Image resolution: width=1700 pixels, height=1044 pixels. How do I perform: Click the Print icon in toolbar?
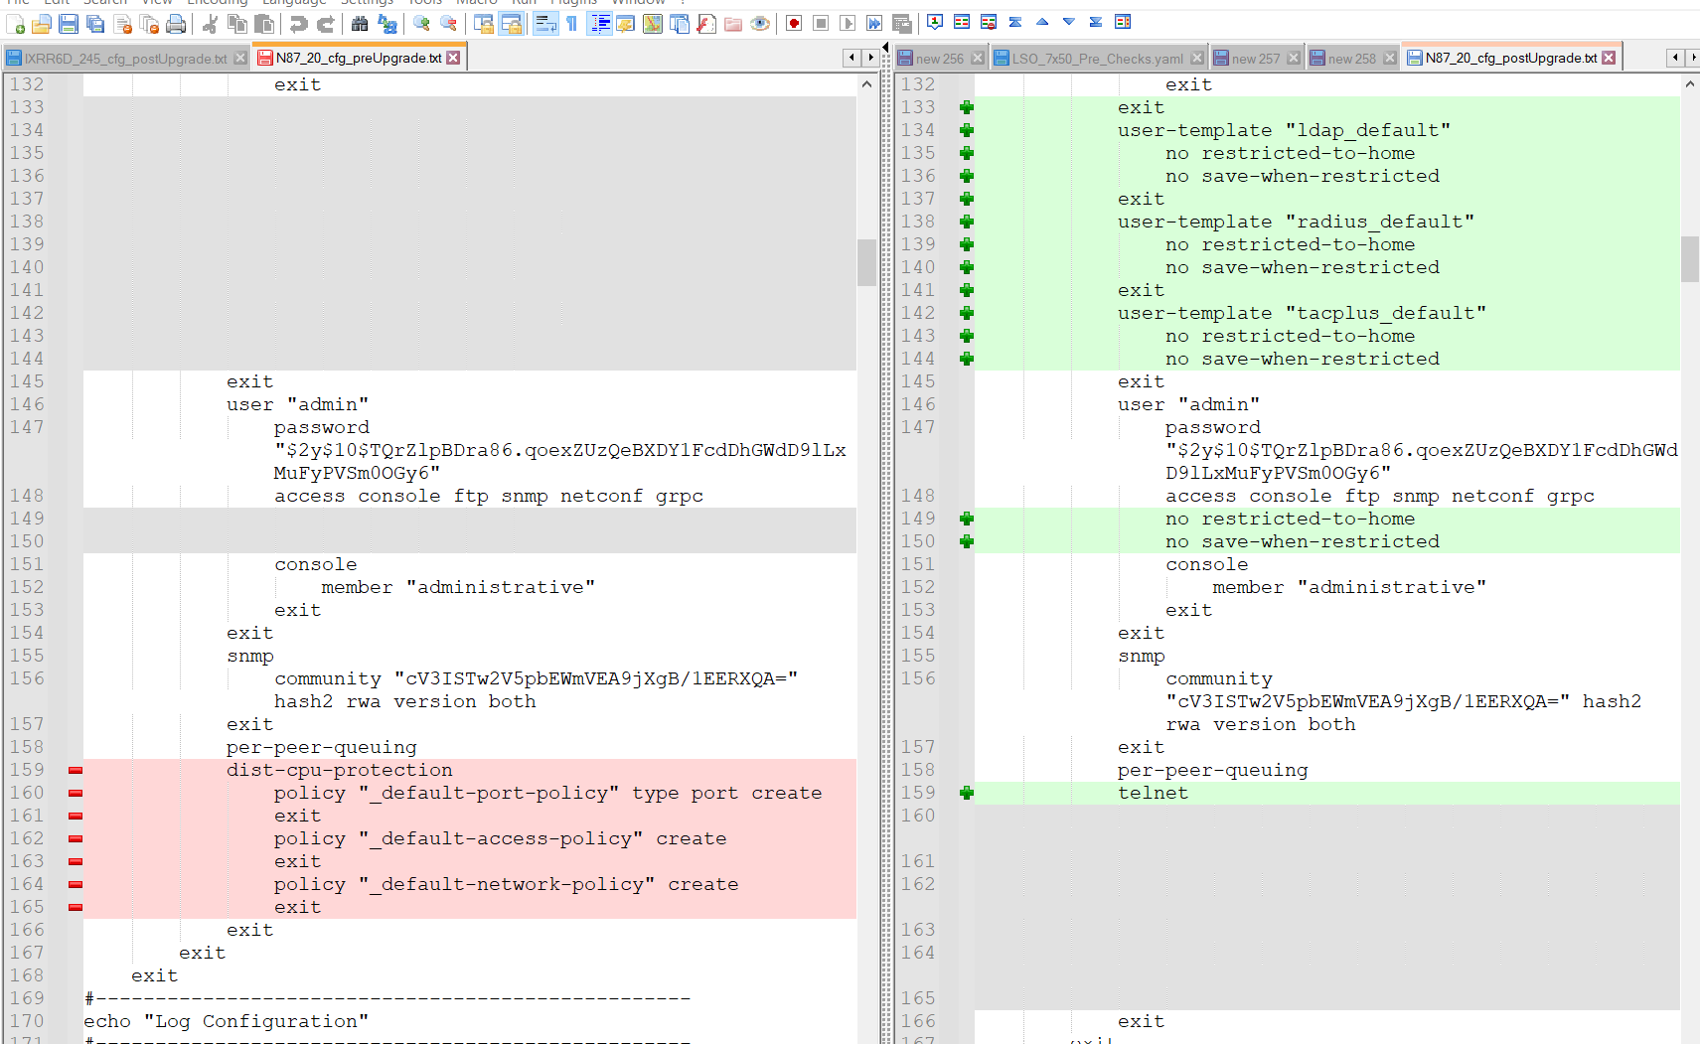click(x=176, y=24)
